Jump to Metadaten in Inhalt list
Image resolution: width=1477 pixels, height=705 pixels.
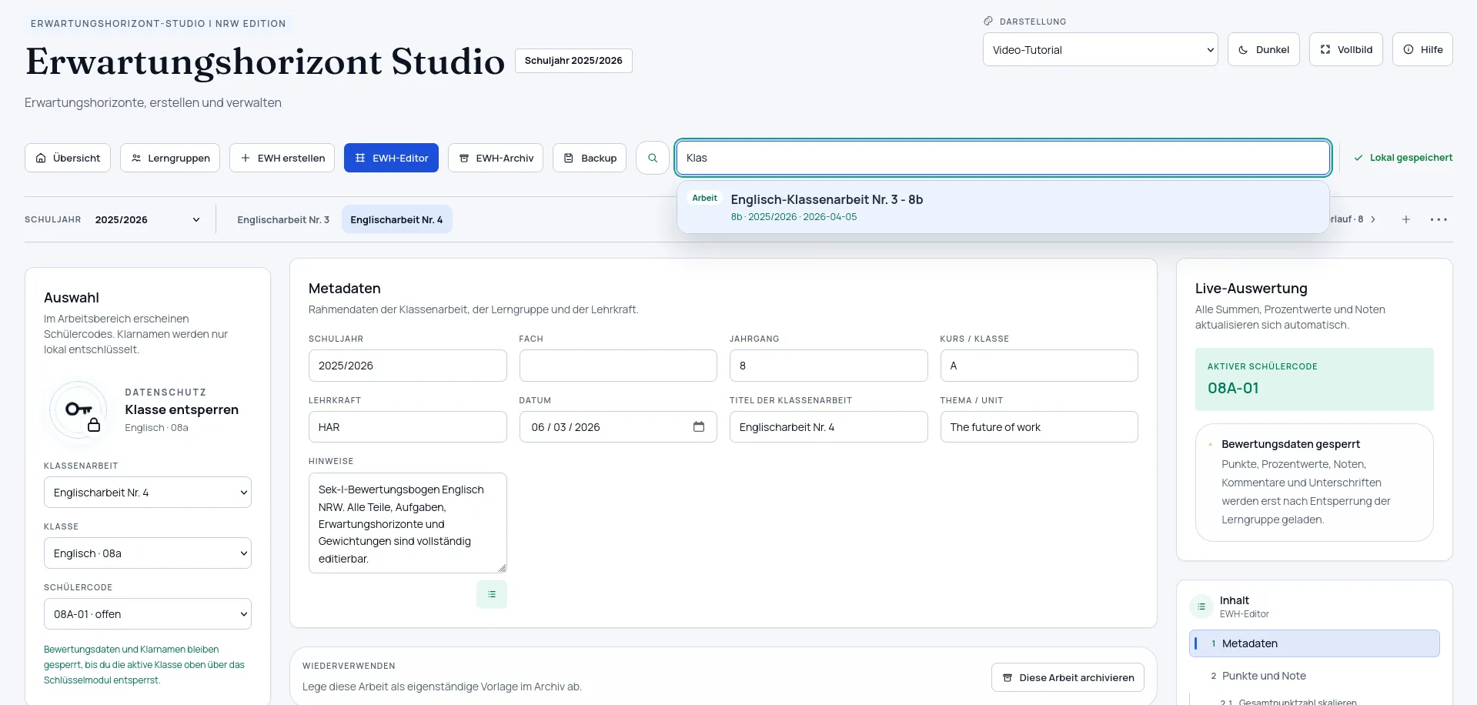pos(1314,643)
